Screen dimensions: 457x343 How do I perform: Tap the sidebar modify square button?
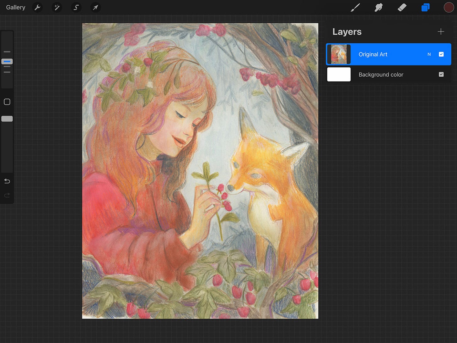(x=7, y=102)
